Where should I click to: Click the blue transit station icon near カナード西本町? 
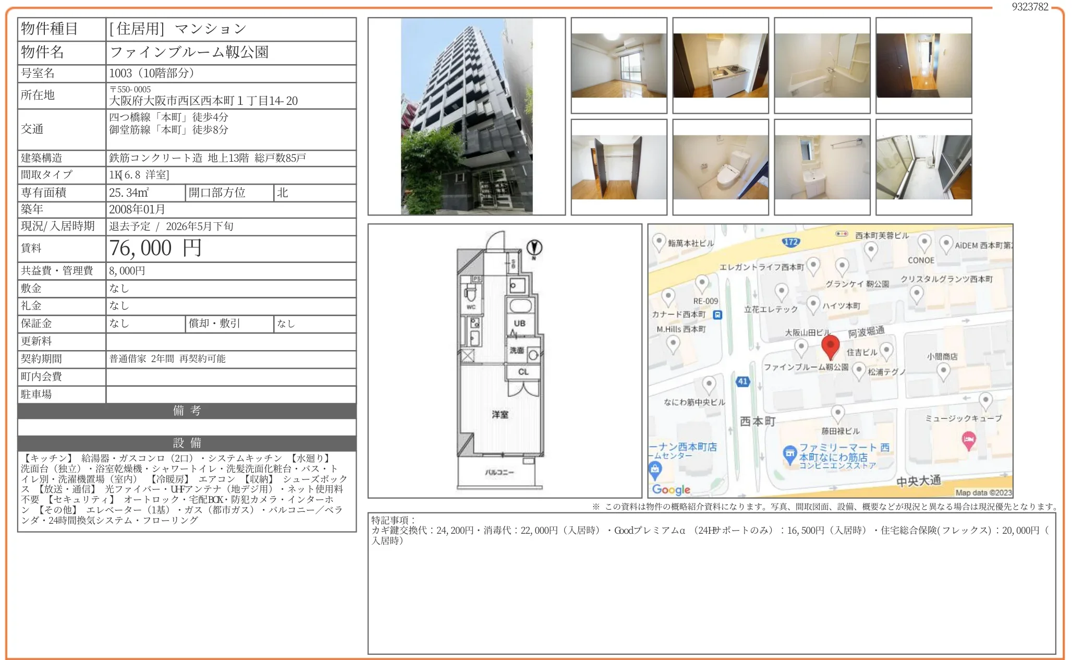click(717, 315)
